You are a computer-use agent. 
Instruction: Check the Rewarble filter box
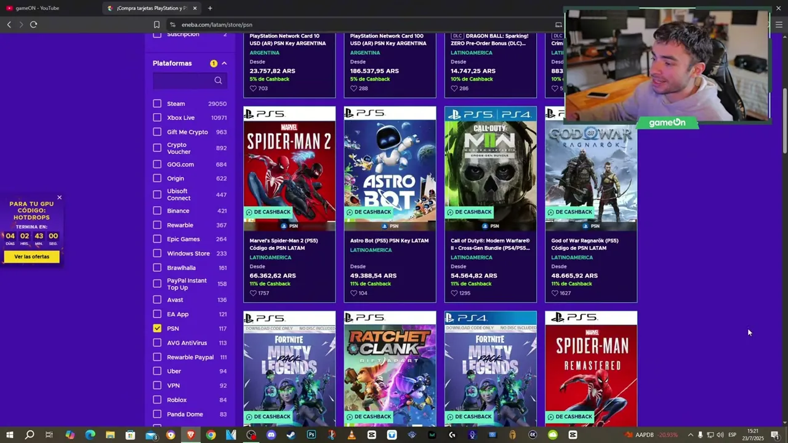tap(157, 225)
